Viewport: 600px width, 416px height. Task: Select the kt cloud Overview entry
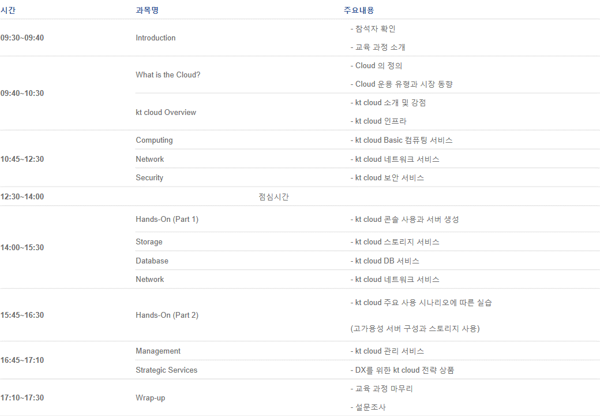coord(166,112)
